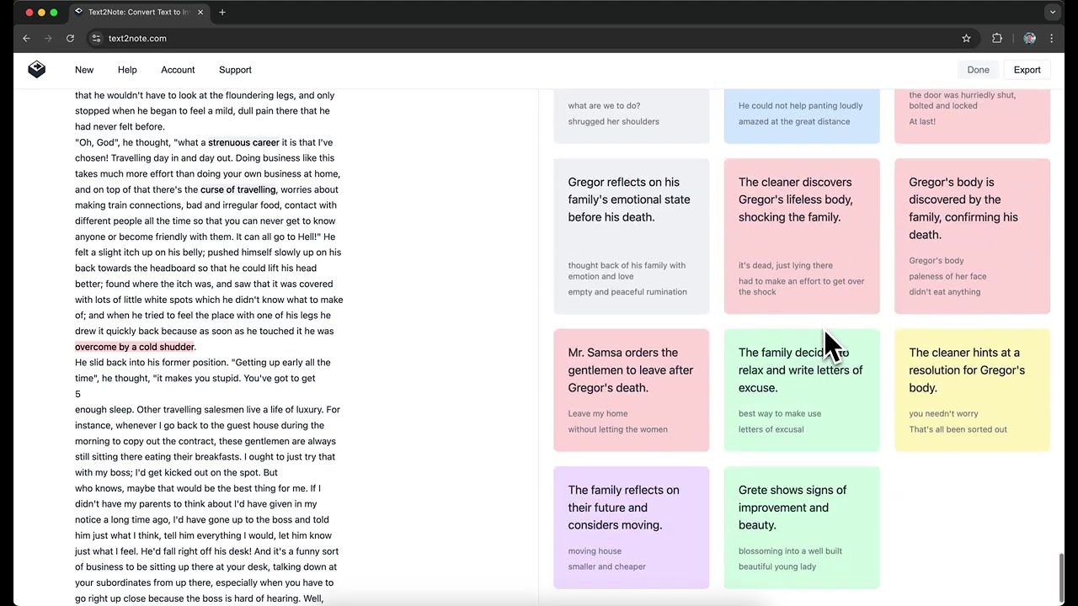Open Chrome three-dot menu
The height and width of the screenshot is (606, 1078).
click(1051, 38)
